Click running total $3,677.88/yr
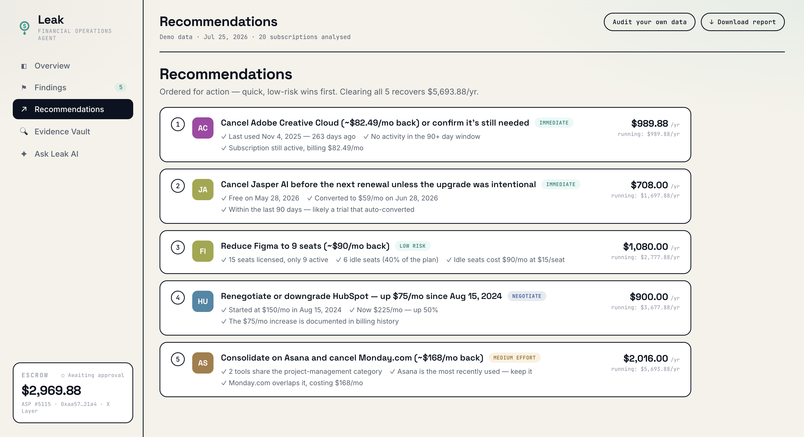804x437 pixels. 646,308
